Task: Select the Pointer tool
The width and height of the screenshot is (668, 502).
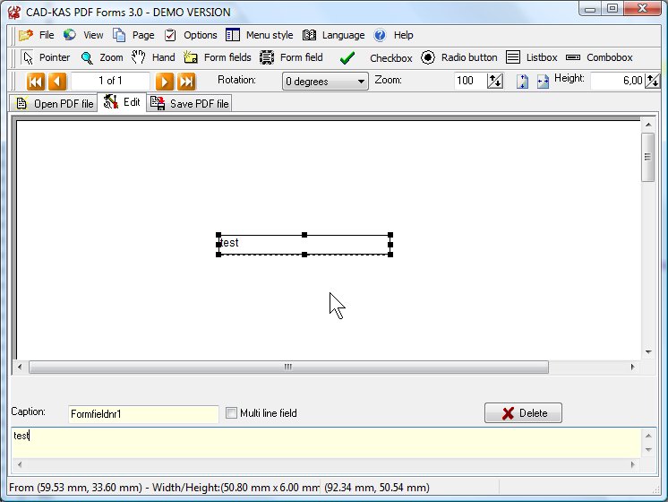Action: click(46, 57)
